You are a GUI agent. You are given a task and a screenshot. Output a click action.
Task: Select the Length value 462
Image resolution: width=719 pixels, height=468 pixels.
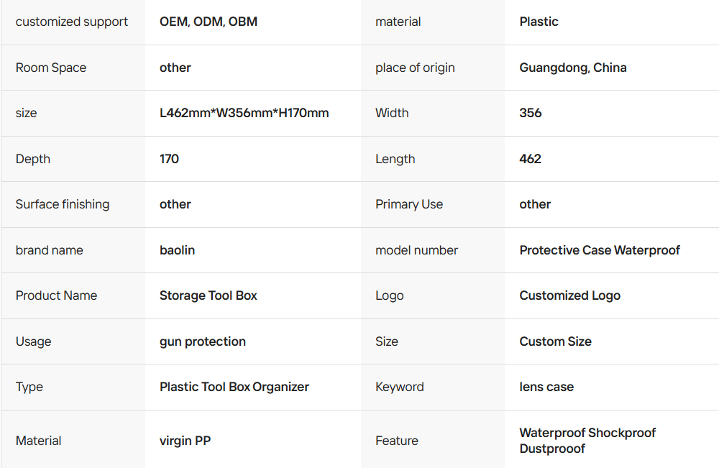[530, 159]
